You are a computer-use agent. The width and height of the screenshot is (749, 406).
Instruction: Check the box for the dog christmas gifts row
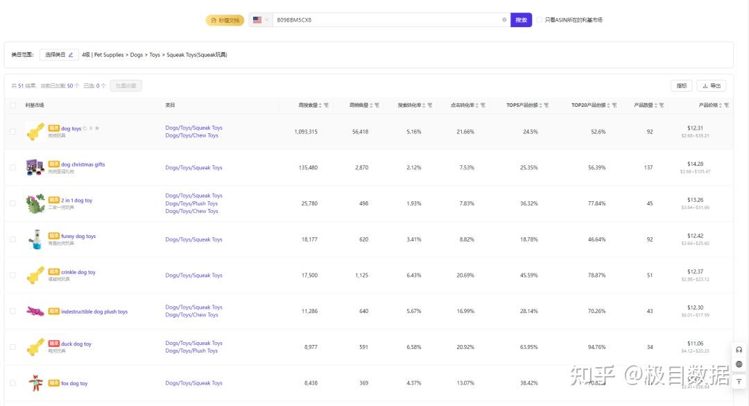coord(12,167)
